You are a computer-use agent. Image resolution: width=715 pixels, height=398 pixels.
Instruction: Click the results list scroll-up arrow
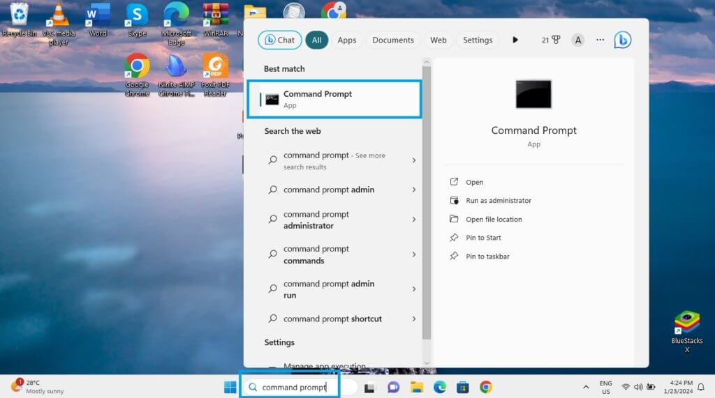coord(427,61)
